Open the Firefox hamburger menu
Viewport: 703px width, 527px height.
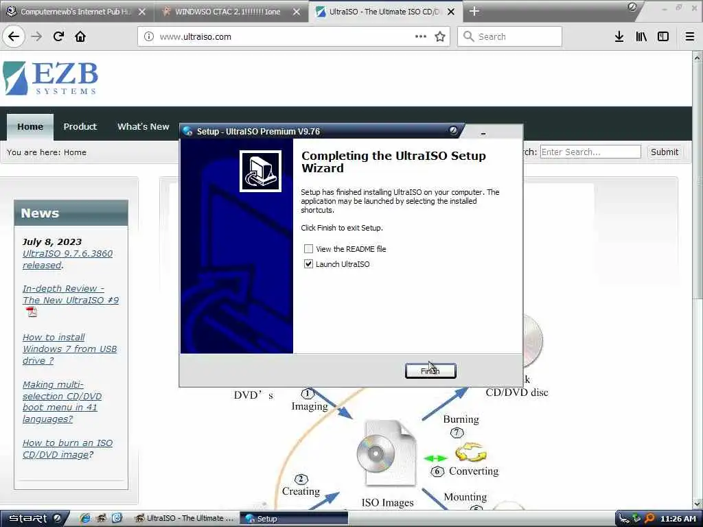click(690, 36)
